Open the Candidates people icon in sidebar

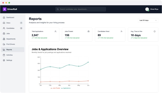pyautogui.click(x=4, y=28)
